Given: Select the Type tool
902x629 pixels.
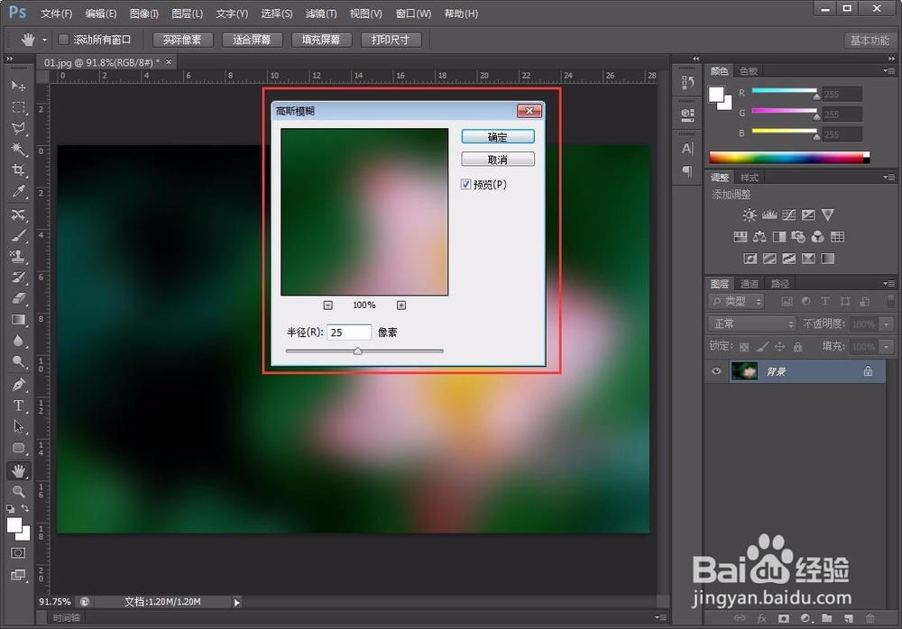Looking at the screenshot, I should (x=19, y=406).
